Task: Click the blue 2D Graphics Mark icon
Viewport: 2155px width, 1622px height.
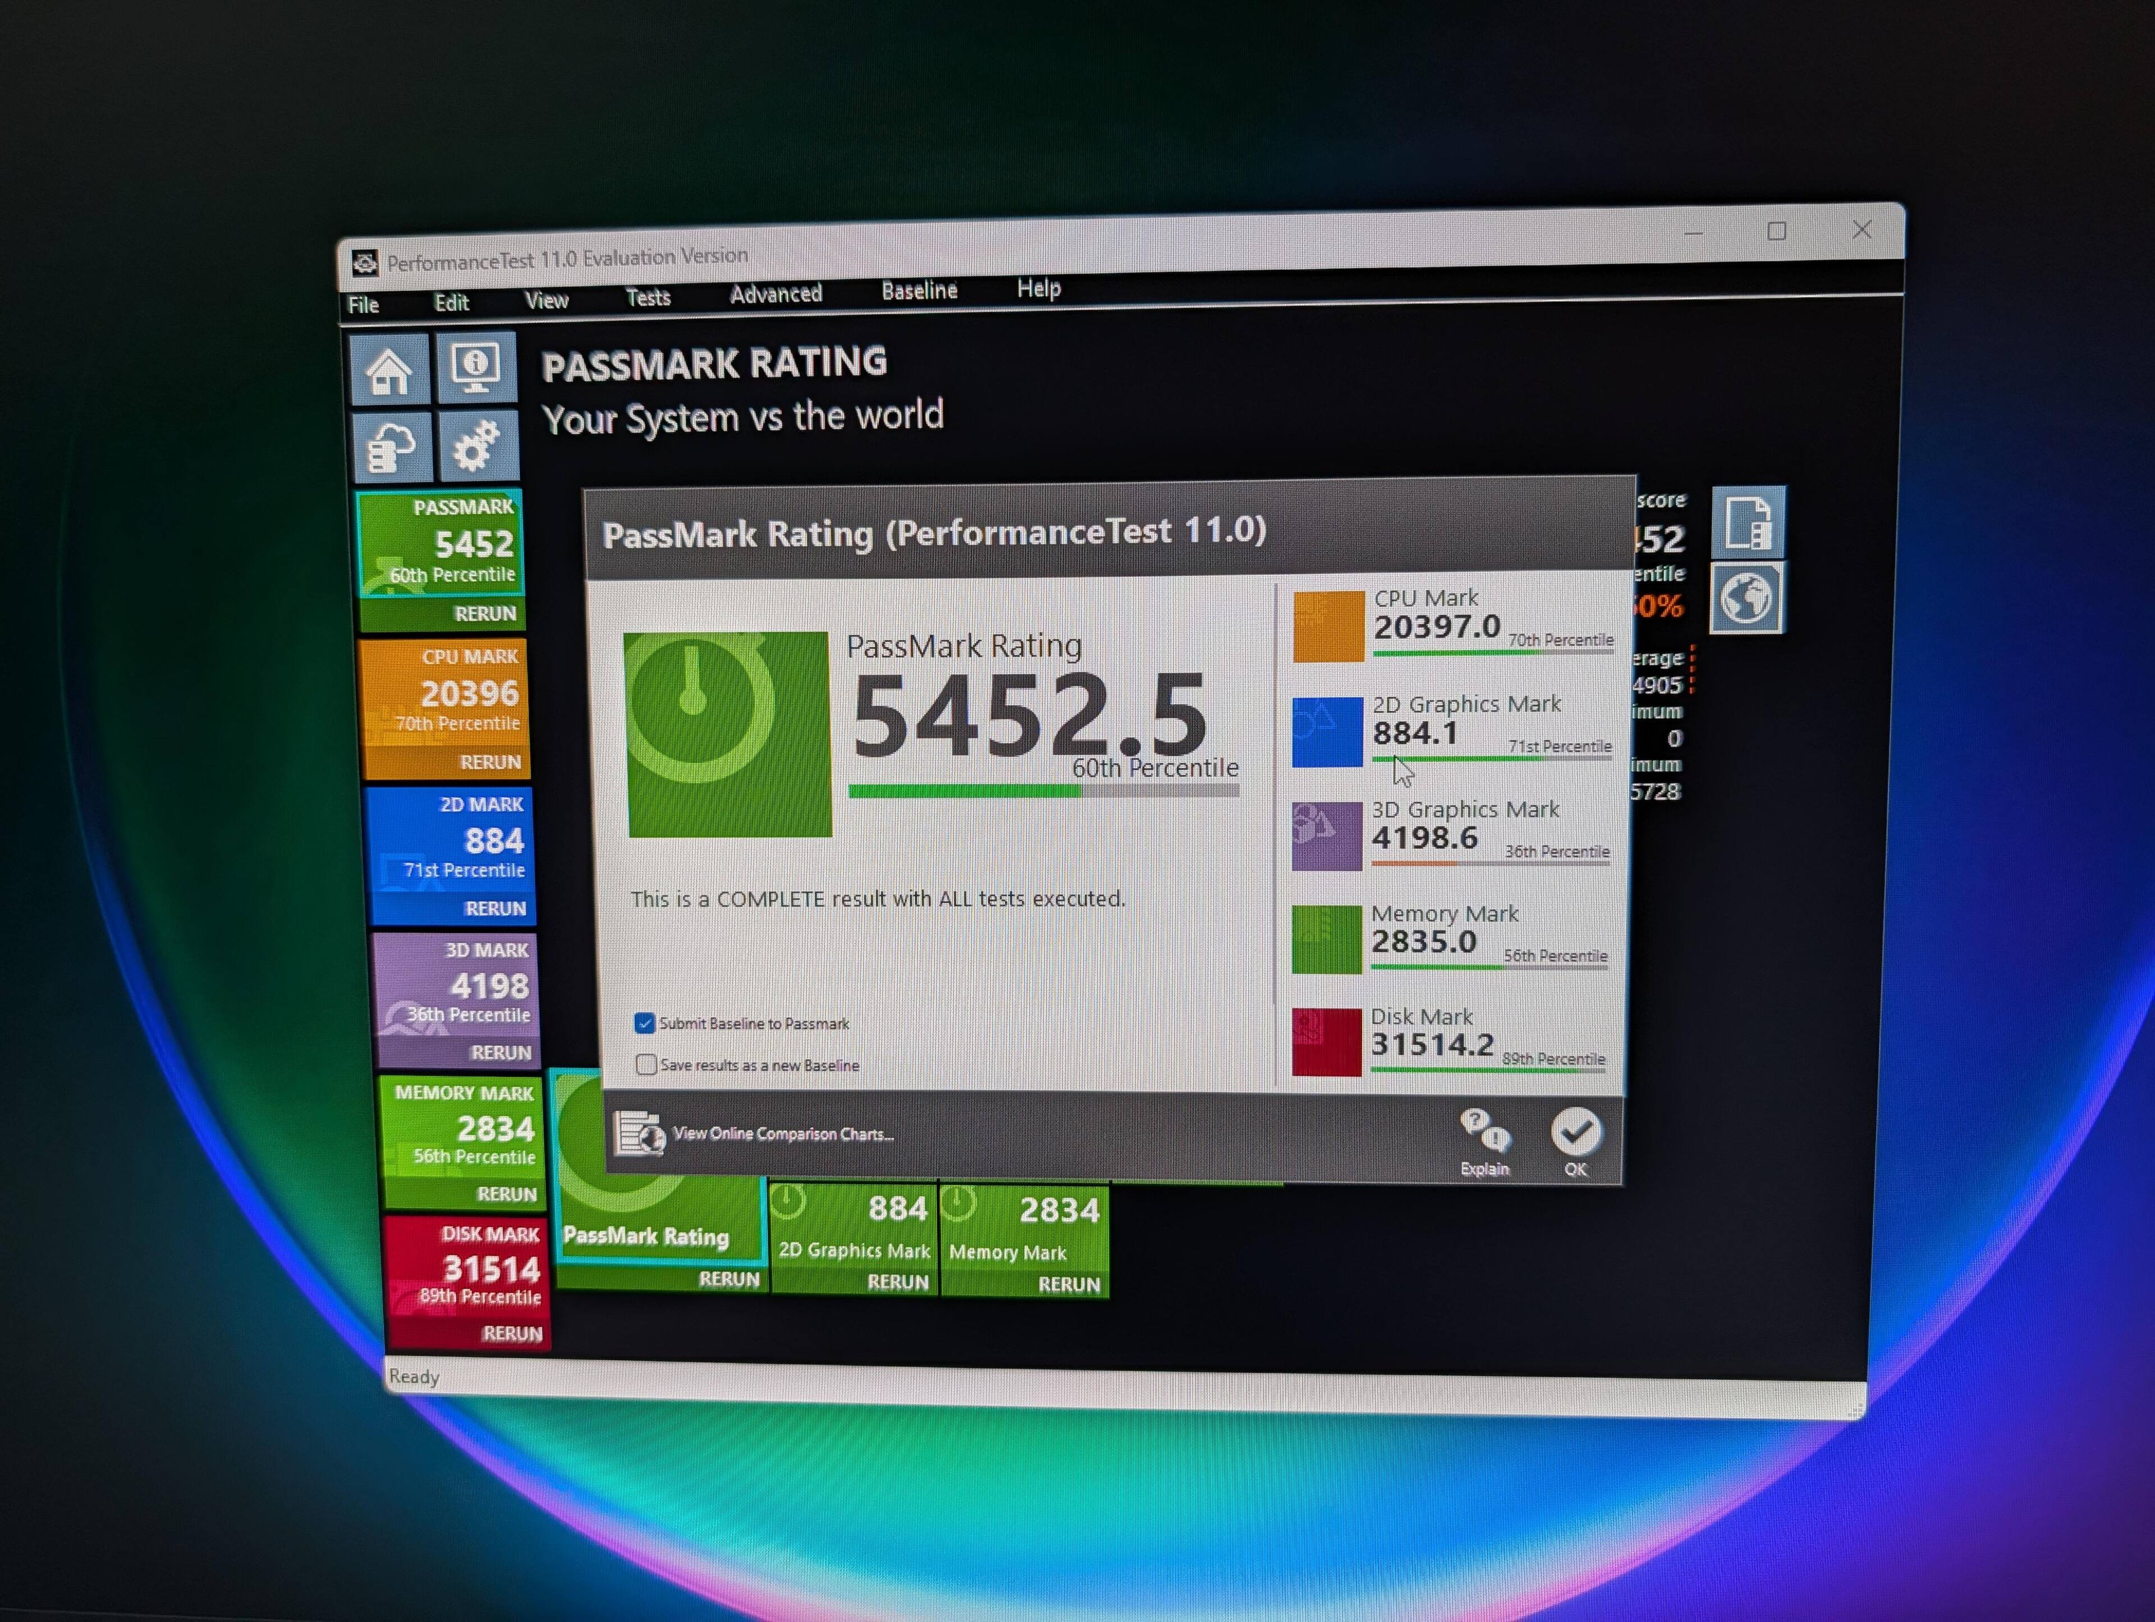Action: (1328, 732)
